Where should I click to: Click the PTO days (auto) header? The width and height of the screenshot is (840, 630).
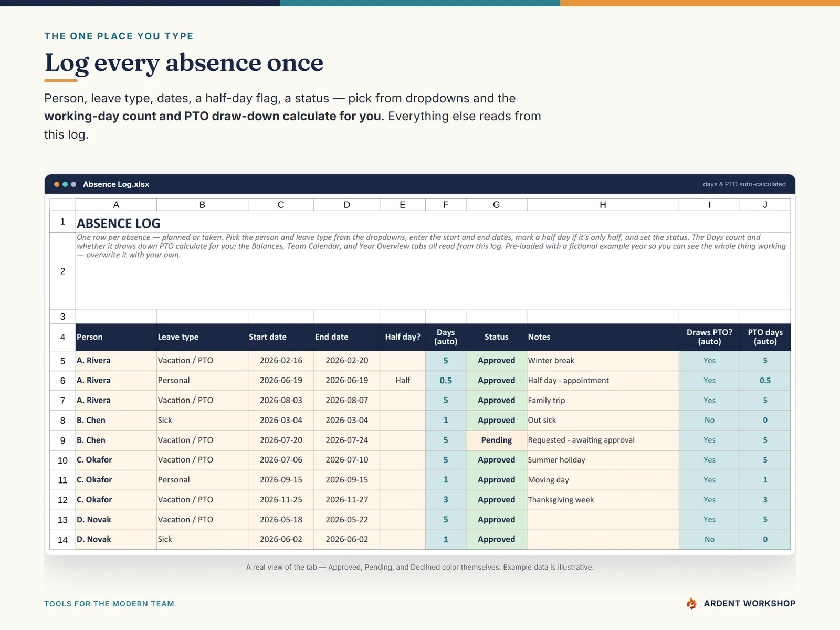[765, 337]
